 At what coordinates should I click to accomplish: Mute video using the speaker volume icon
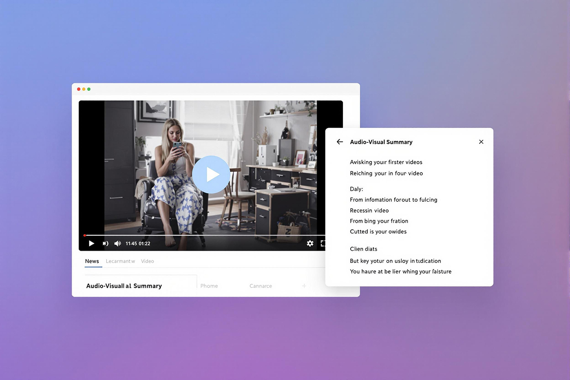[117, 243]
